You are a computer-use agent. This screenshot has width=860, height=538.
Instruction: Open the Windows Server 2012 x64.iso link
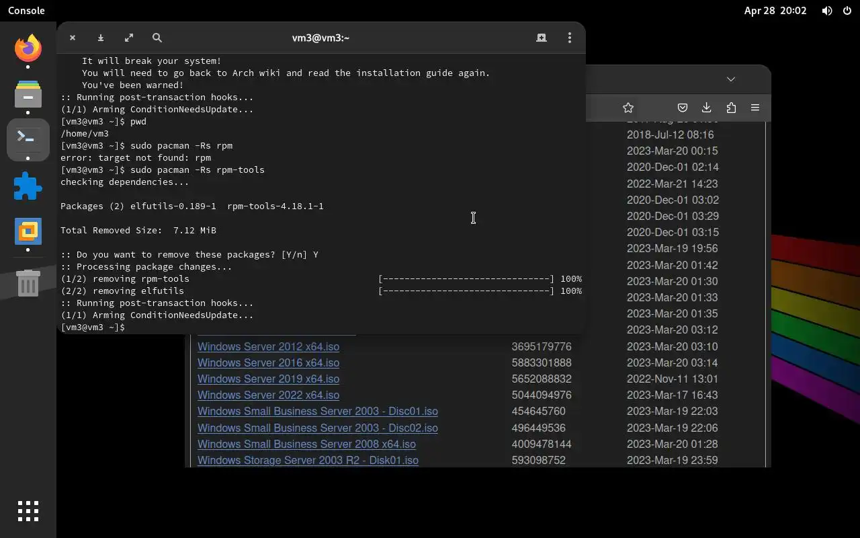click(268, 346)
